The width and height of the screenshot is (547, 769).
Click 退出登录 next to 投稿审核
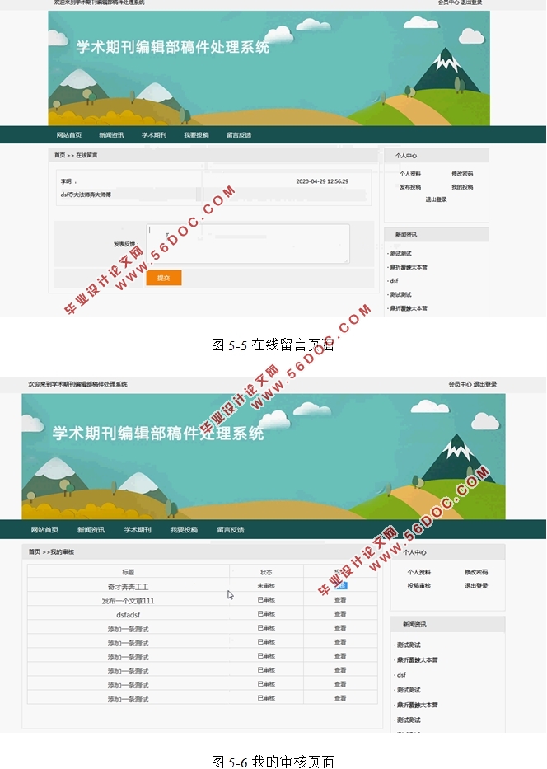click(x=475, y=586)
